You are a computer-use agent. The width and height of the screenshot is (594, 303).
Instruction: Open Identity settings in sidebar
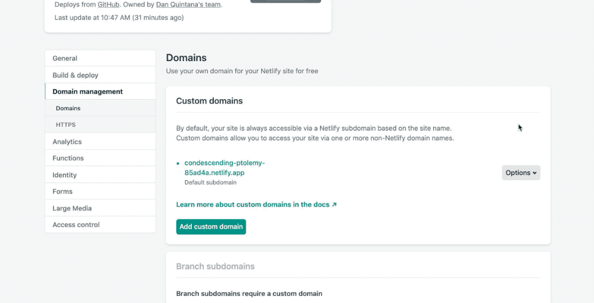click(x=100, y=175)
